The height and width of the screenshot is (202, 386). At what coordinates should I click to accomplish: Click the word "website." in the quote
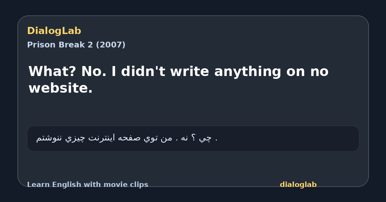click(60, 88)
